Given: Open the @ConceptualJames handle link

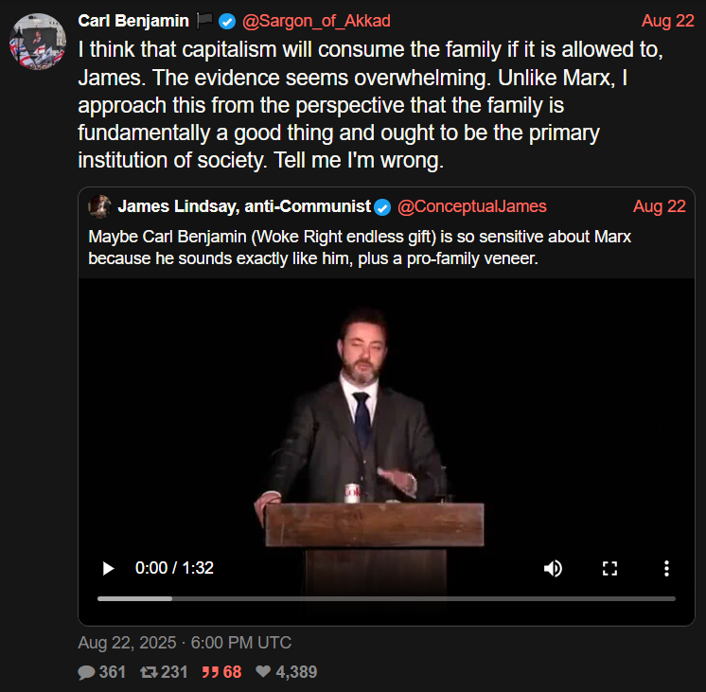Looking at the screenshot, I should (471, 206).
